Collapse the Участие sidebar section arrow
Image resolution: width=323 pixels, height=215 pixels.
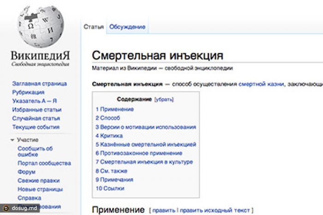(12, 140)
